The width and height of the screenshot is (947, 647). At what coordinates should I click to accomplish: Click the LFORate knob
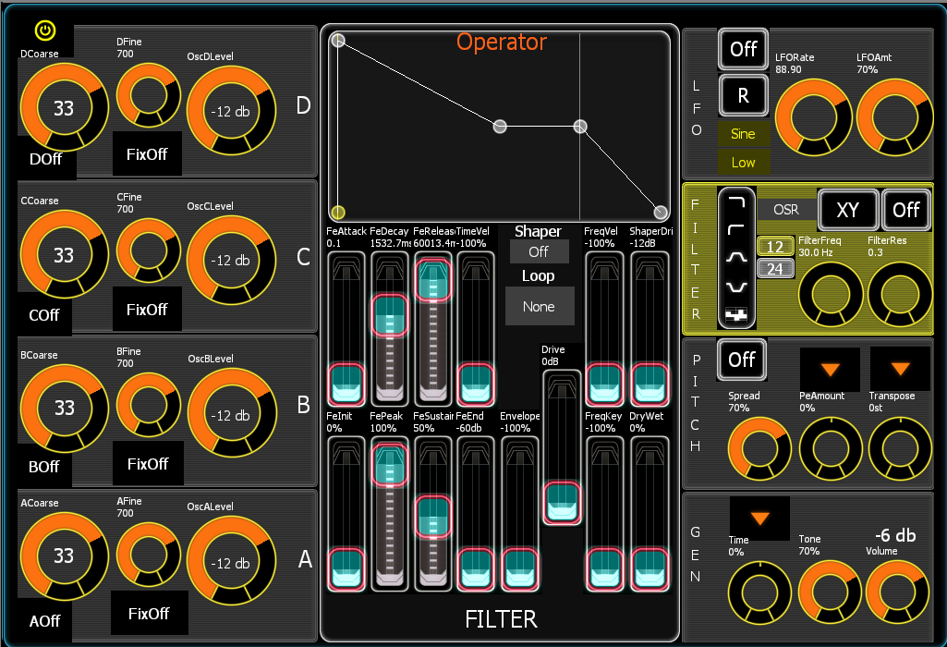point(814,117)
